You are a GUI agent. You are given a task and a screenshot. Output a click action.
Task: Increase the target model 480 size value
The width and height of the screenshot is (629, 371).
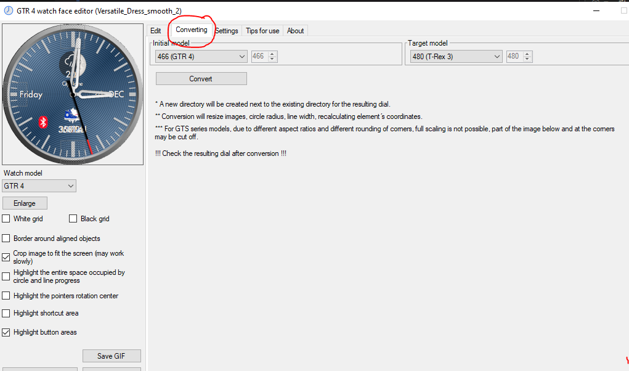pyautogui.click(x=527, y=54)
